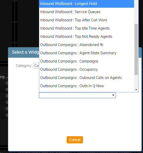Choose Outbound Campaigns : Campaigns entry

[x=86, y=61]
